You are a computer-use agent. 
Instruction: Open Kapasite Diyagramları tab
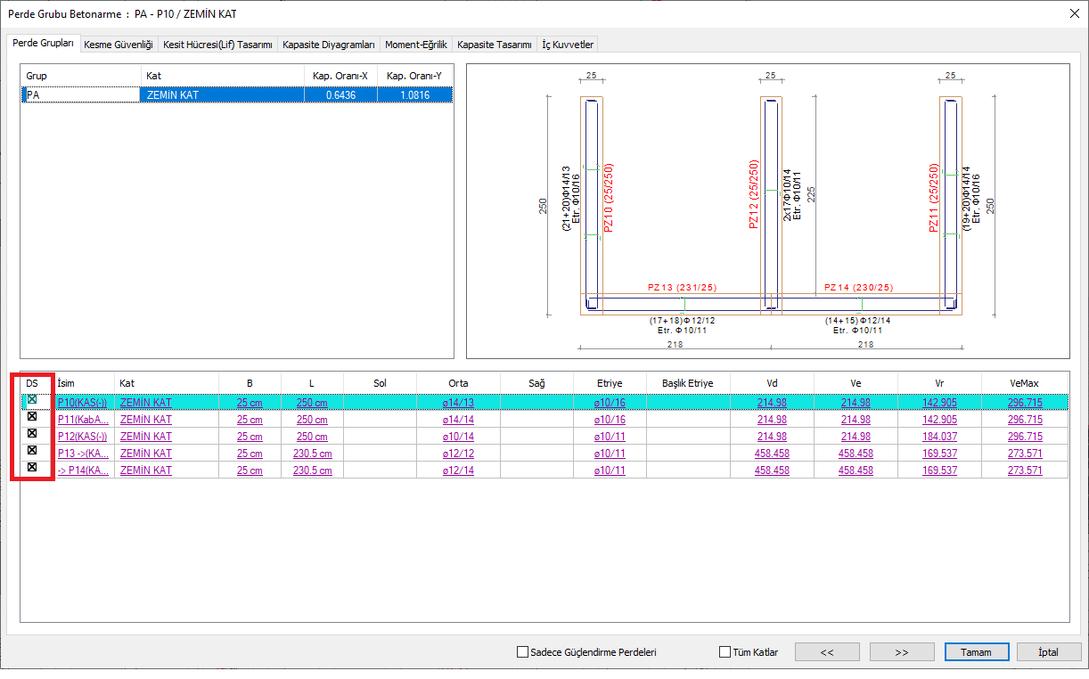(329, 45)
